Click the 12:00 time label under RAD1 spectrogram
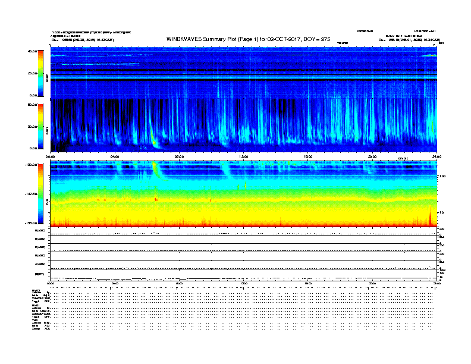 [244, 156]
